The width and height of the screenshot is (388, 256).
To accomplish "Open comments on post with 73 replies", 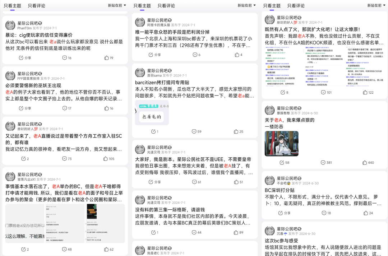I will tap(67, 159).
